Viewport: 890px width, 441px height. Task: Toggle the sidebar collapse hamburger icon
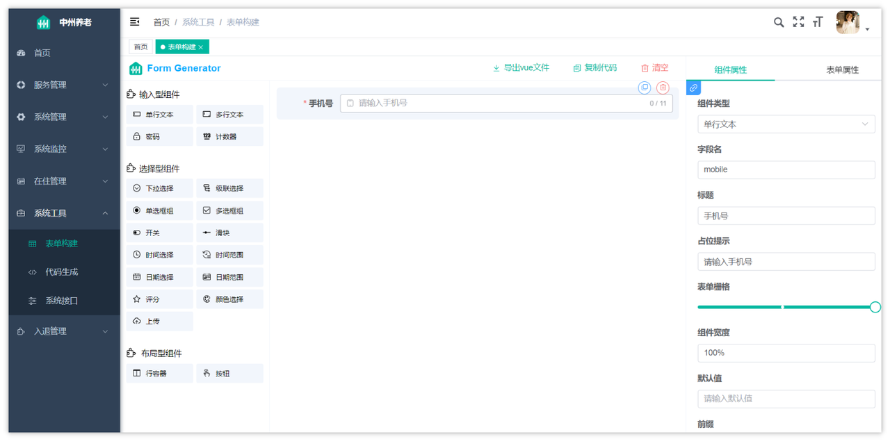[x=135, y=22]
